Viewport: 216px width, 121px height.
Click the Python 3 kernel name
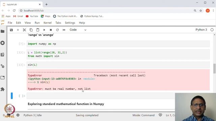click(201, 30)
